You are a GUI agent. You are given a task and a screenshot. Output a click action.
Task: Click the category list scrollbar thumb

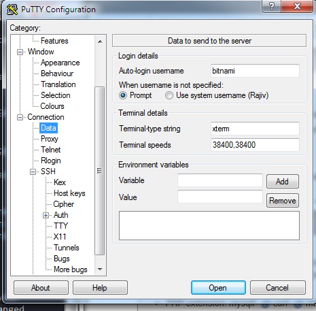pos(99,171)
